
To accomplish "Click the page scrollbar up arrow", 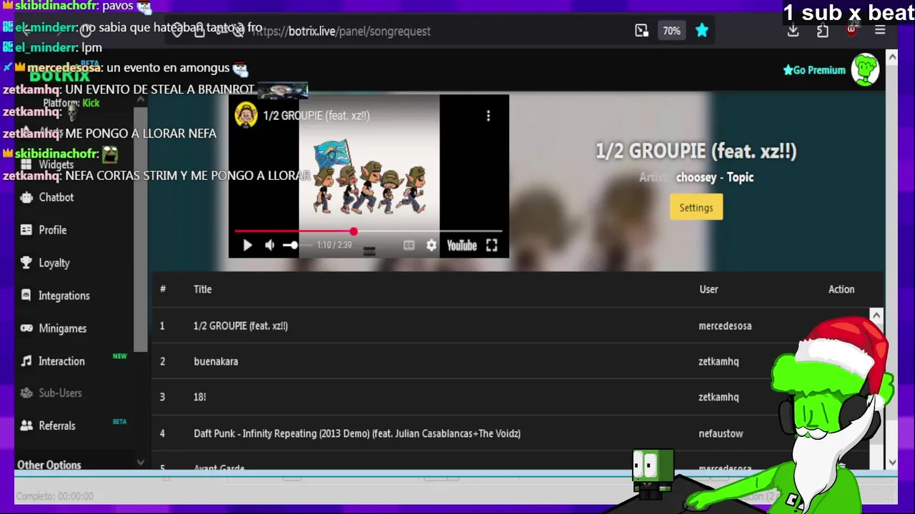I will tap(891, 57).
